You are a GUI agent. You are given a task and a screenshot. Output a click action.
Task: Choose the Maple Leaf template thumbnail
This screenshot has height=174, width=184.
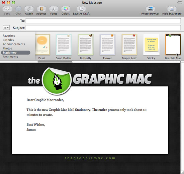tap(129, 45)
